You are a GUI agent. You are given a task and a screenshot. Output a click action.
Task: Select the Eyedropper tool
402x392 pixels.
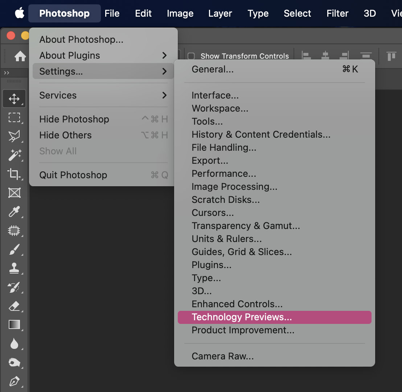[x=14, y=212]
